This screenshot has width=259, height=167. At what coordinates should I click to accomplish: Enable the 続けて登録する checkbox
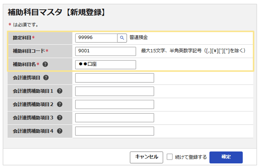(x=169, y=157)
